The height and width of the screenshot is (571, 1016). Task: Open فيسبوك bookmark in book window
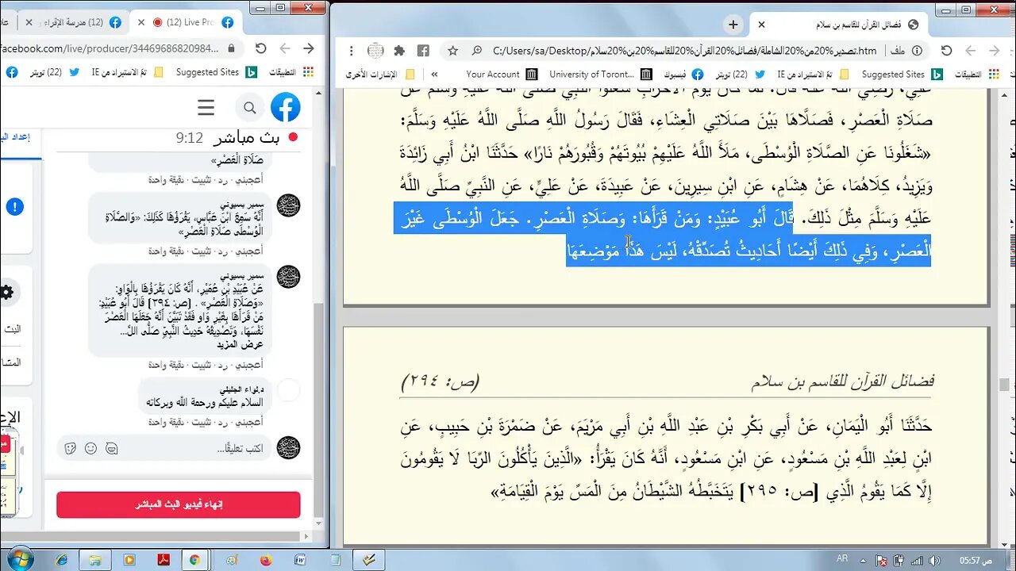click(683, 74)
